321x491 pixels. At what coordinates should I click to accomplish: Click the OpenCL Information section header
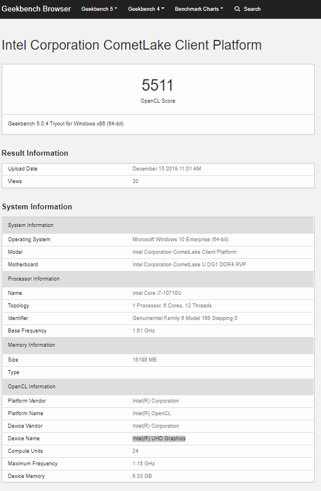click(158, 387)
